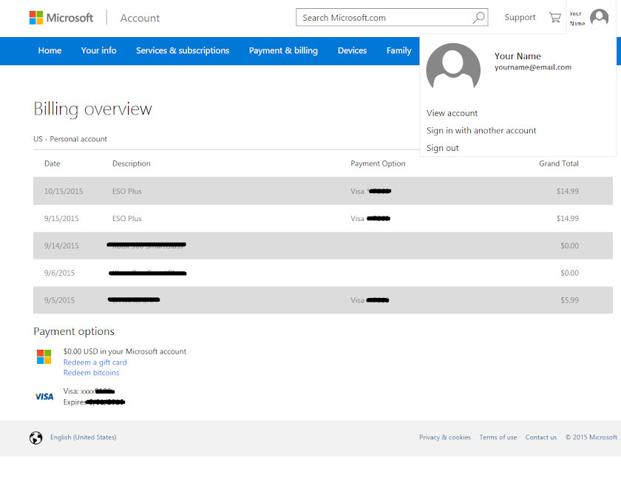
Task: Click Redeem a gift card link
Action: click(95, 362)
